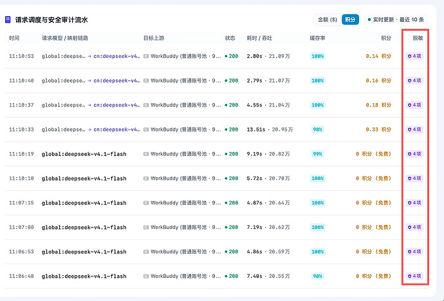This screenshot has height=301, width=444.
Task: Click the WorkBuddy server icon in the 11:10:33 row
Action: 146,130
